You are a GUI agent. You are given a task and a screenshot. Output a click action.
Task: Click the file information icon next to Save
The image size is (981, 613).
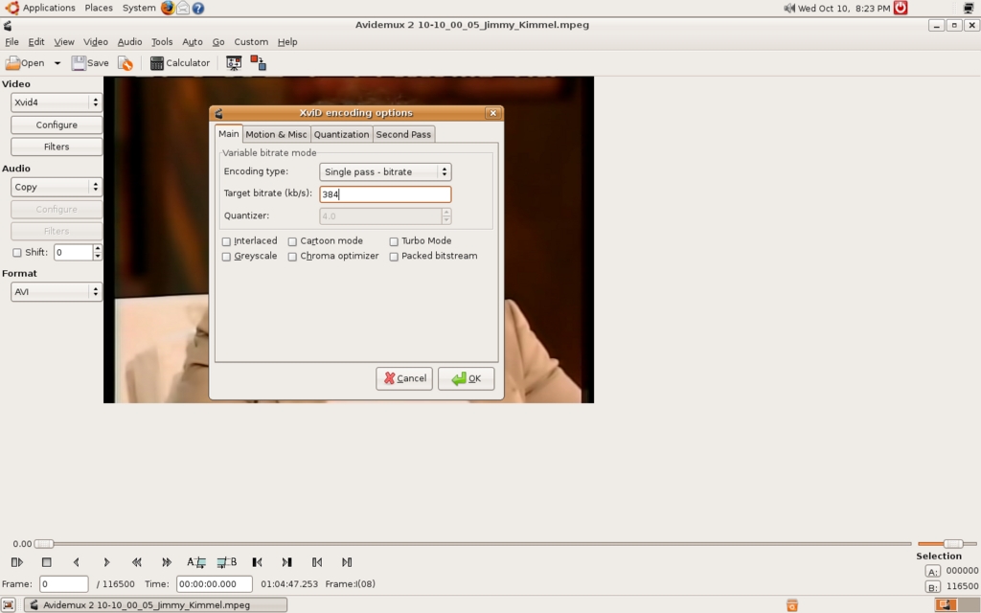125,63
